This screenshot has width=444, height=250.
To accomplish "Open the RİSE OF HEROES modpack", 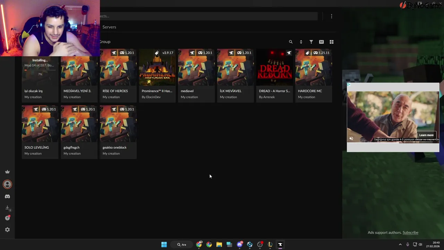I will click(118, 76).
